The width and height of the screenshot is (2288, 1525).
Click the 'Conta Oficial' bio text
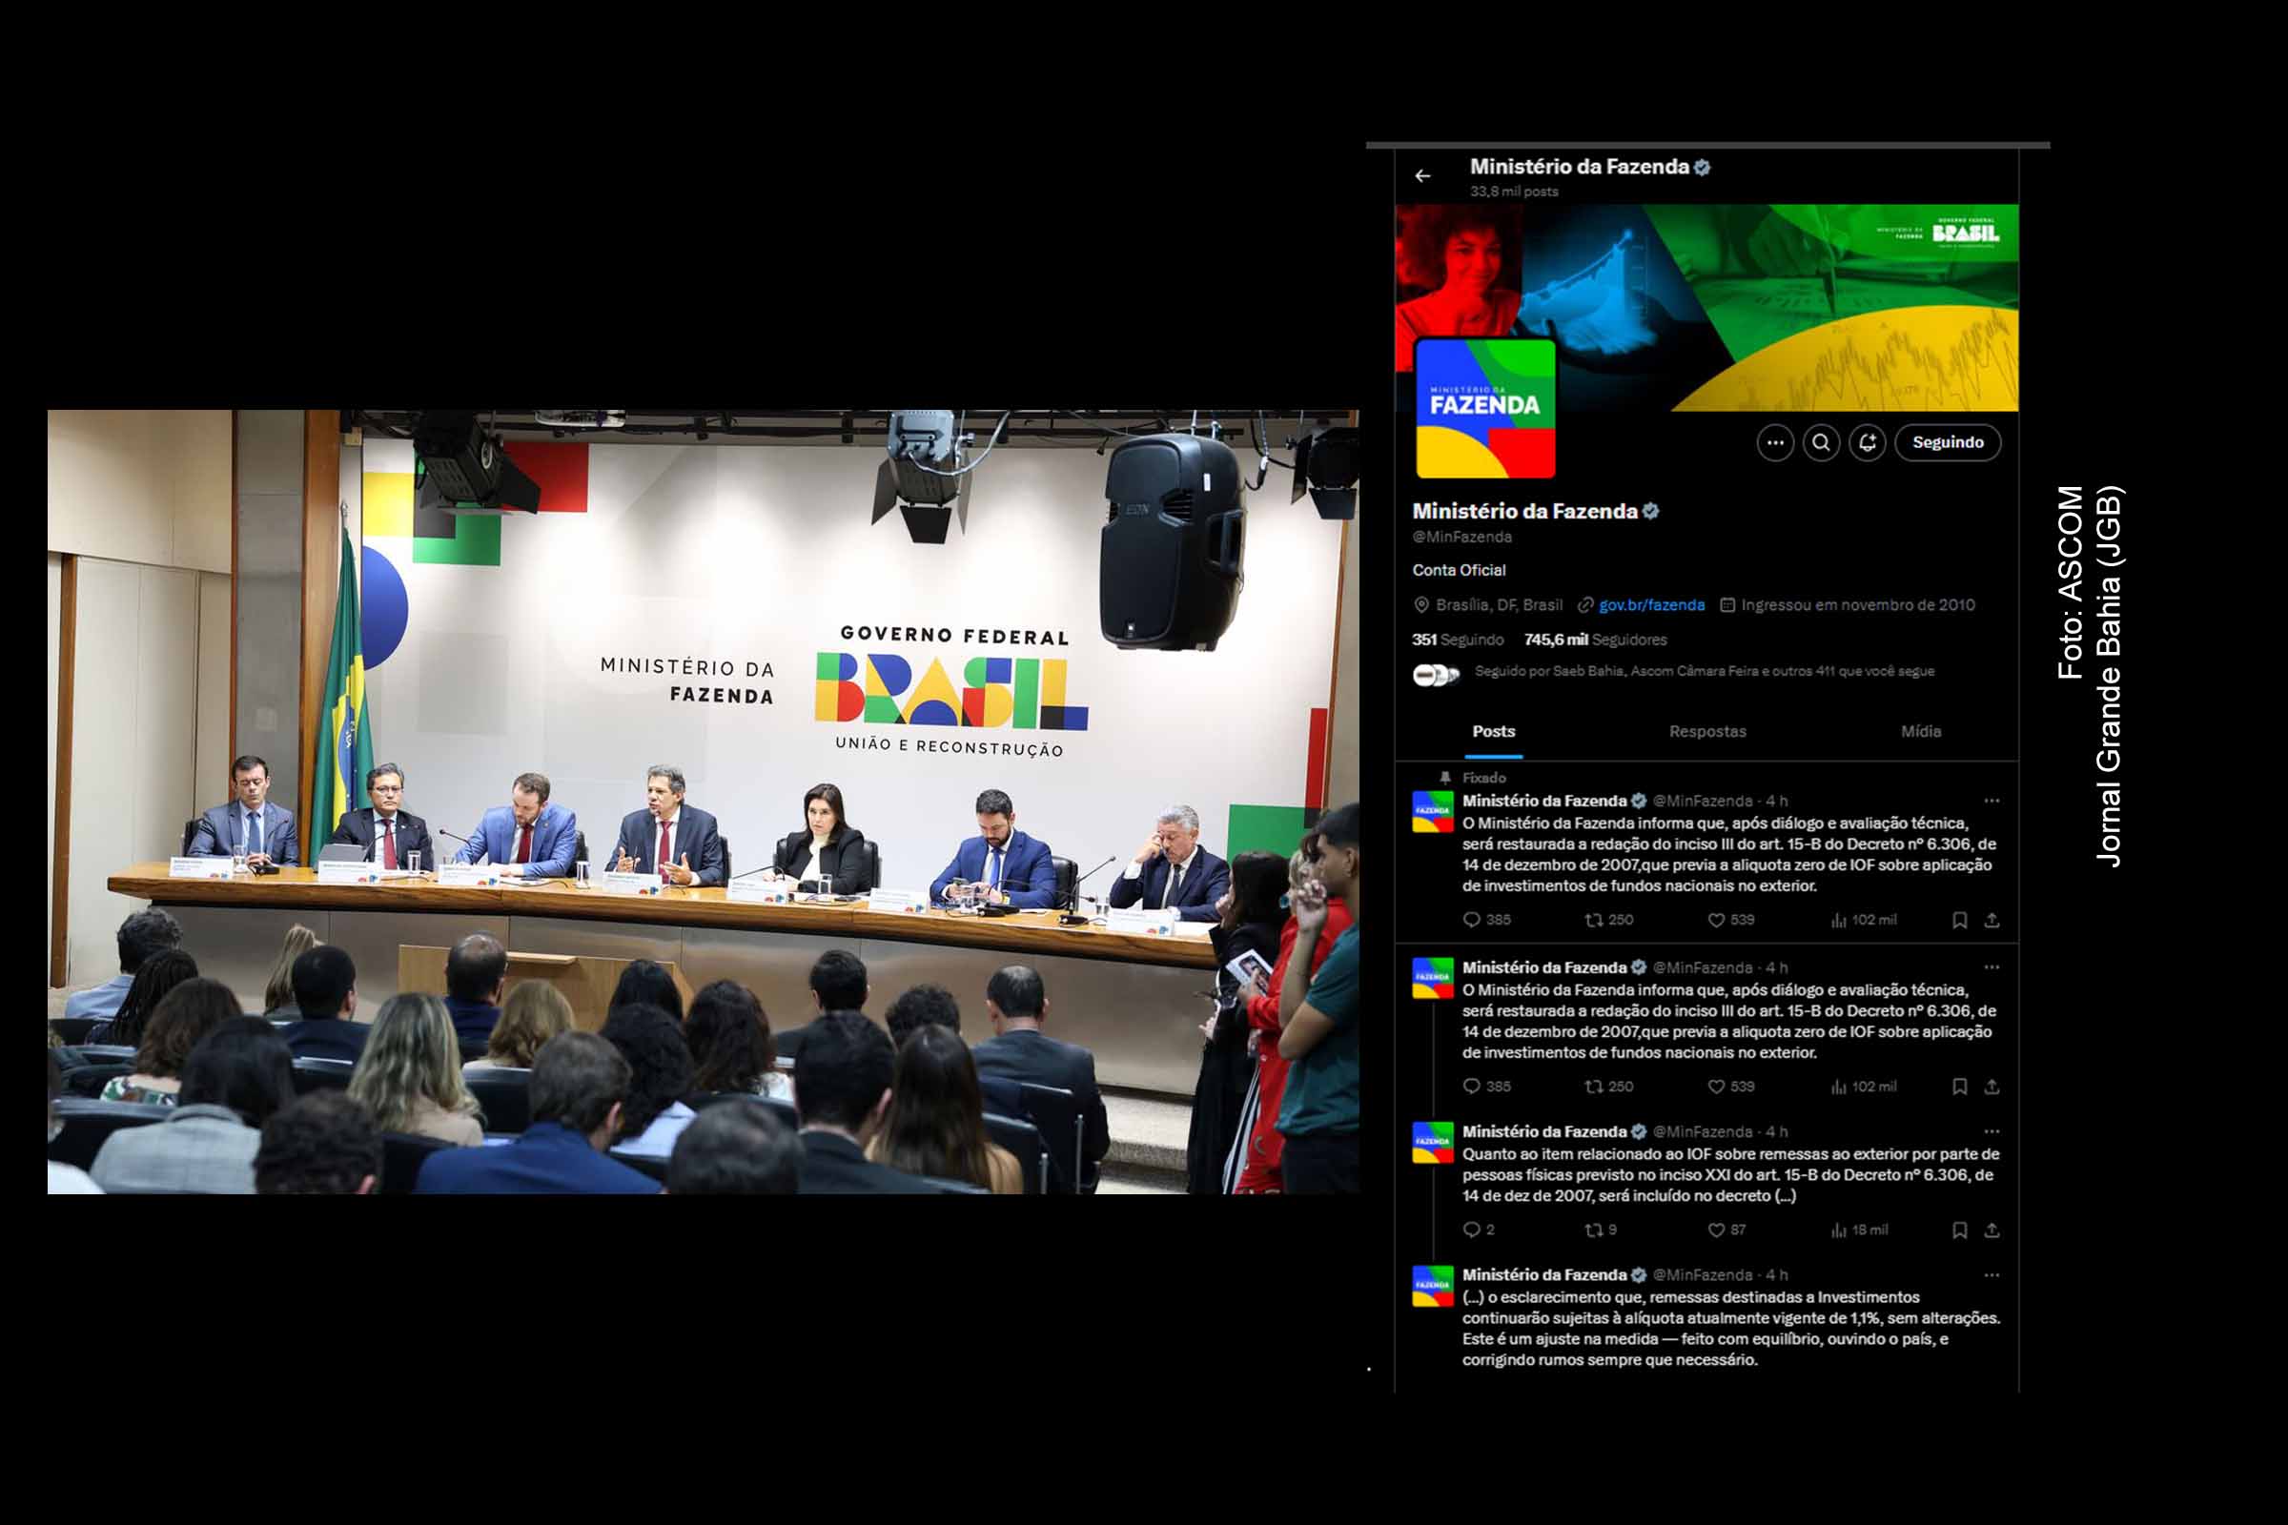(1460, 570)
